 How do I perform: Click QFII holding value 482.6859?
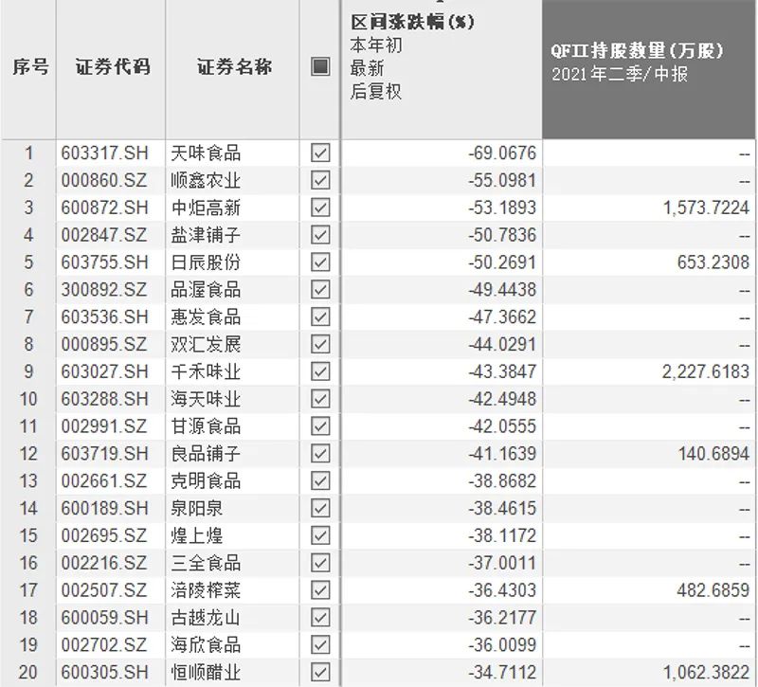point(713,589)
